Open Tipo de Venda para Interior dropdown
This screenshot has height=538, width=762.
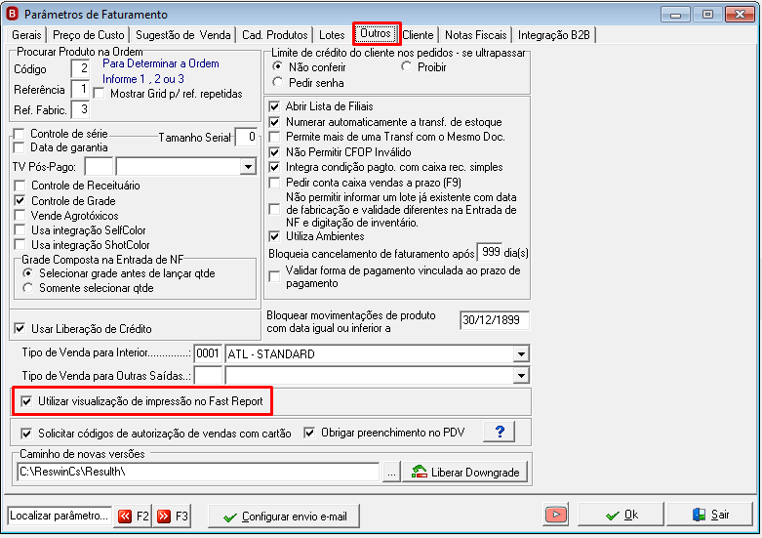point(521,354)
